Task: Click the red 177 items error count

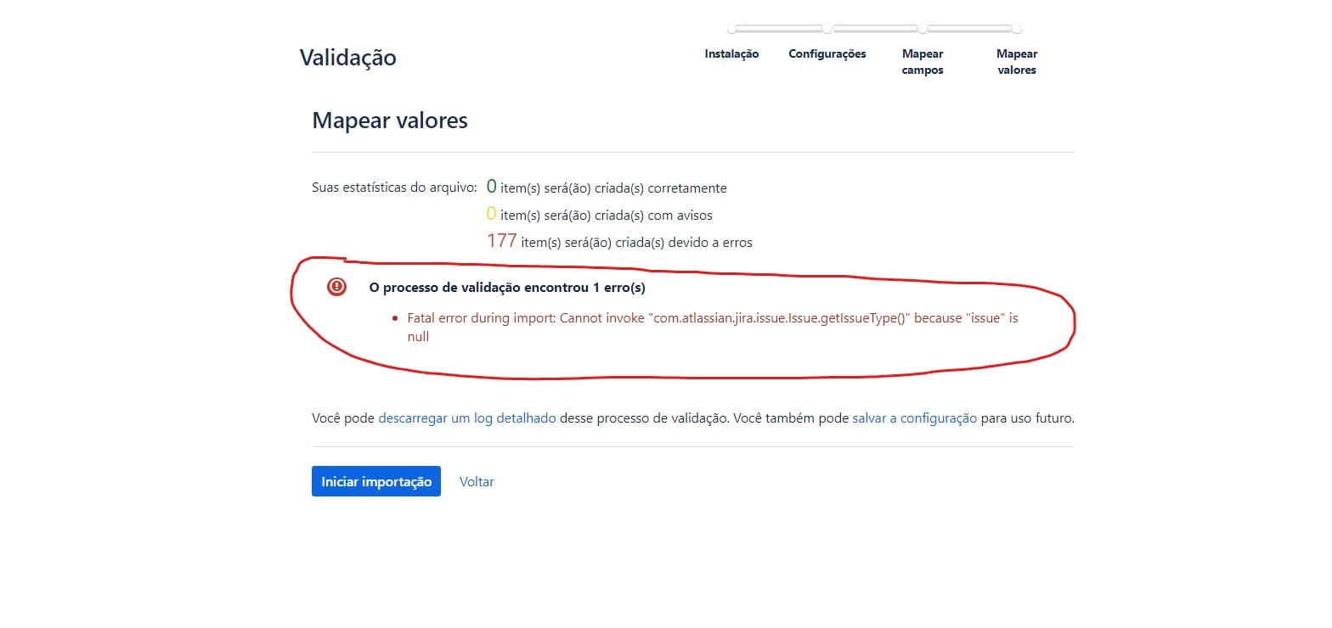Action: (x=502, y=241)
